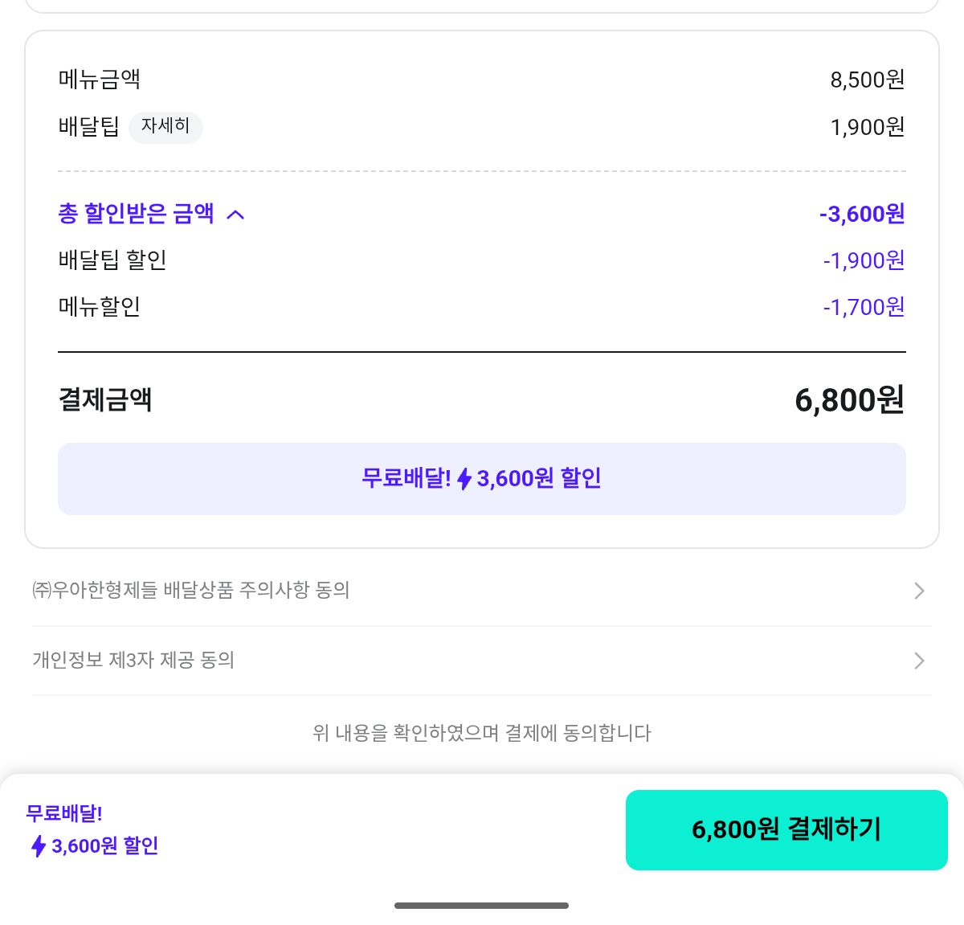Image resolution: width=964 pixels, height=925 pixels.
Task: Tap the 자세히 button beside 배달팁
Action: (165, 127)
